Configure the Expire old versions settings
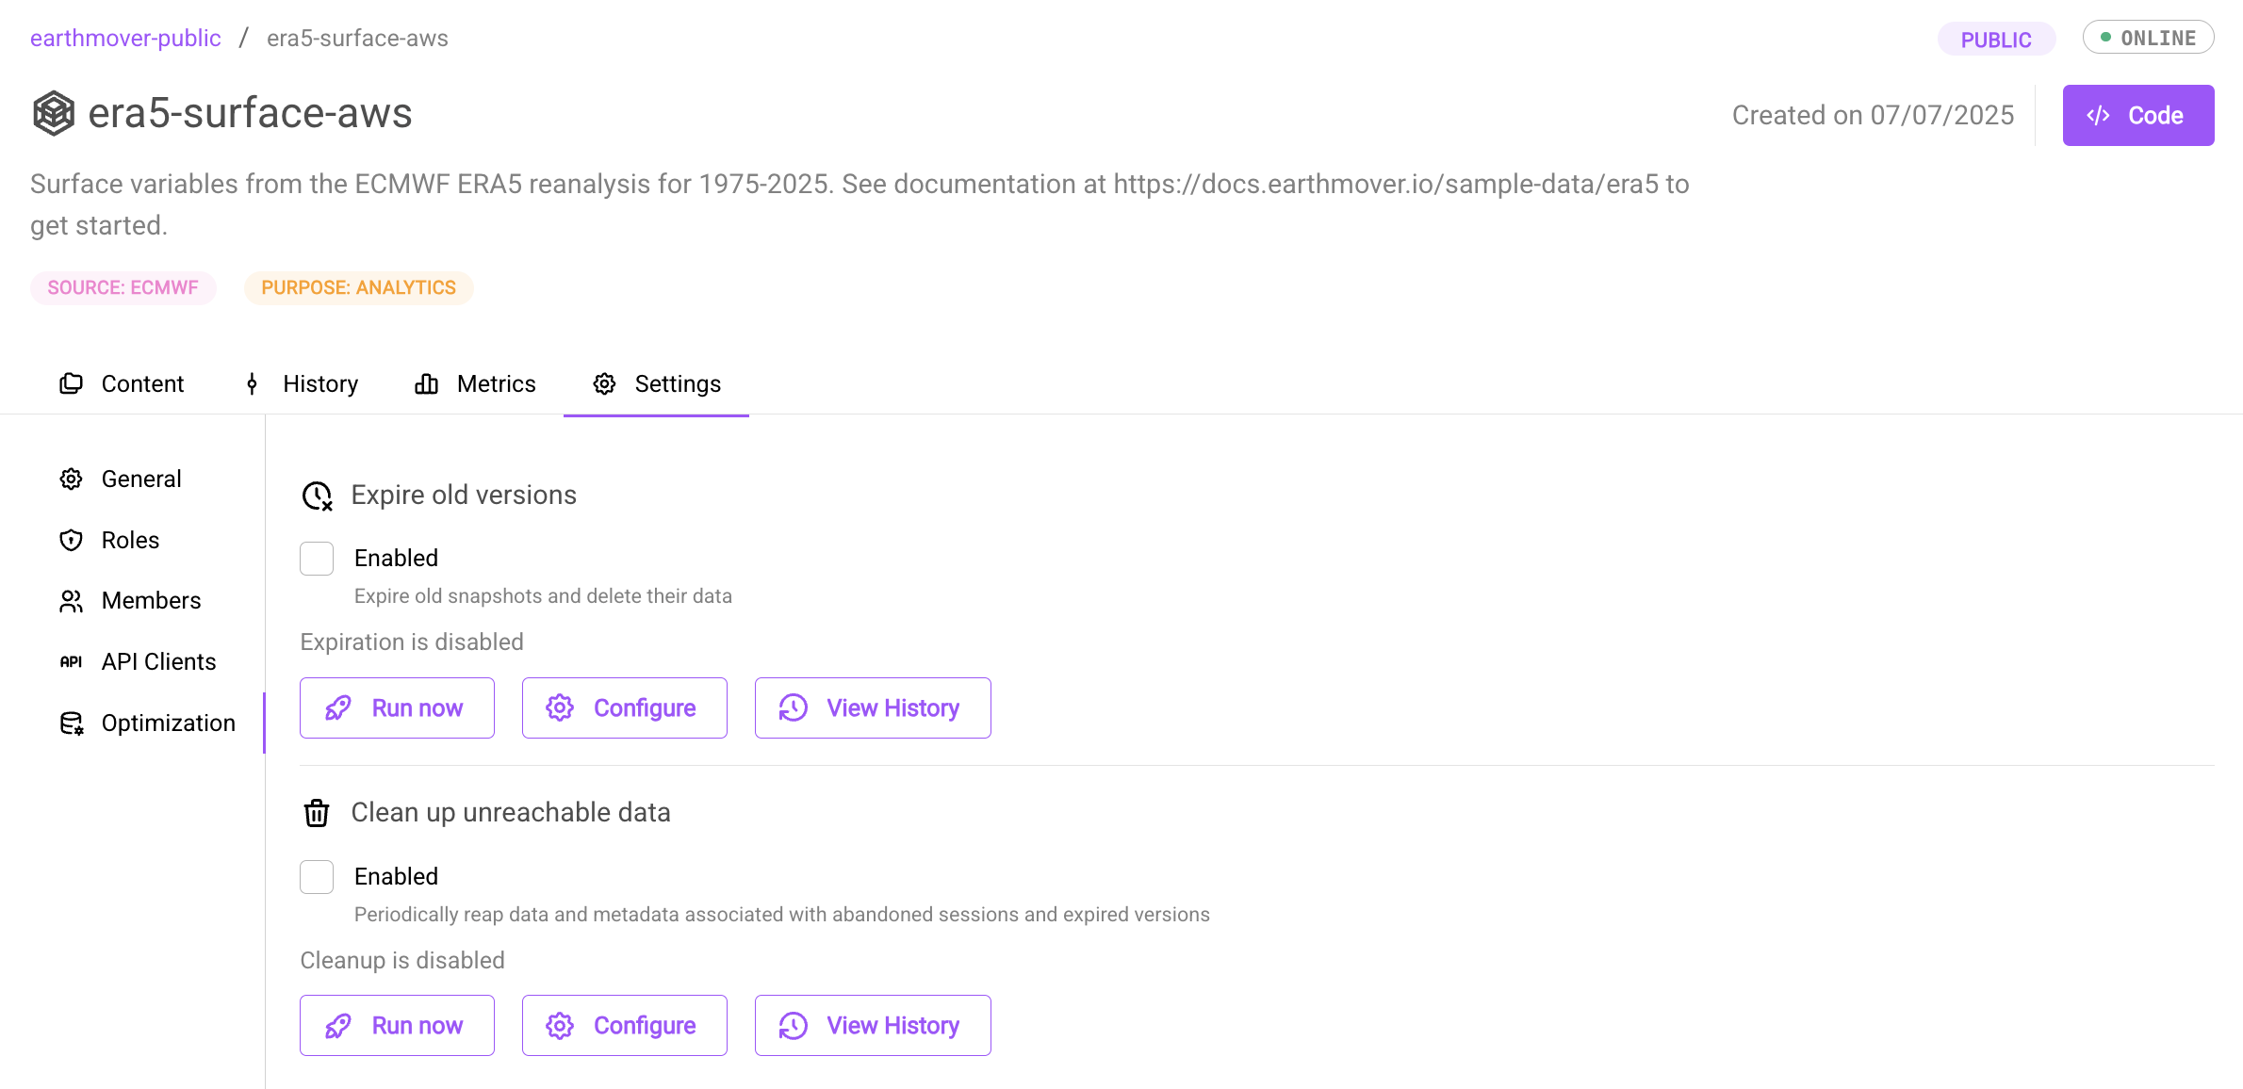Viewport: 2243px width, 1089px height. (x=625, y=707)
